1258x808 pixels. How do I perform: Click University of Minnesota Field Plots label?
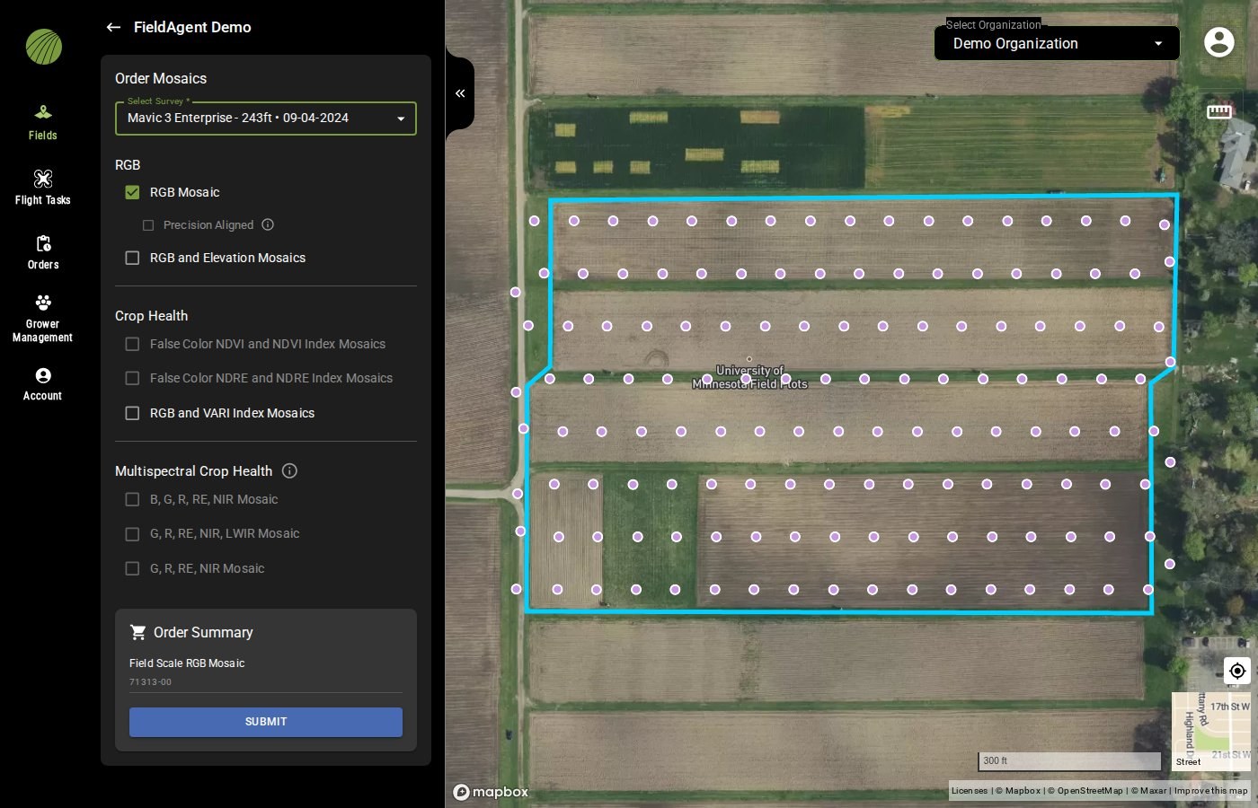click(x=749, y=377)
